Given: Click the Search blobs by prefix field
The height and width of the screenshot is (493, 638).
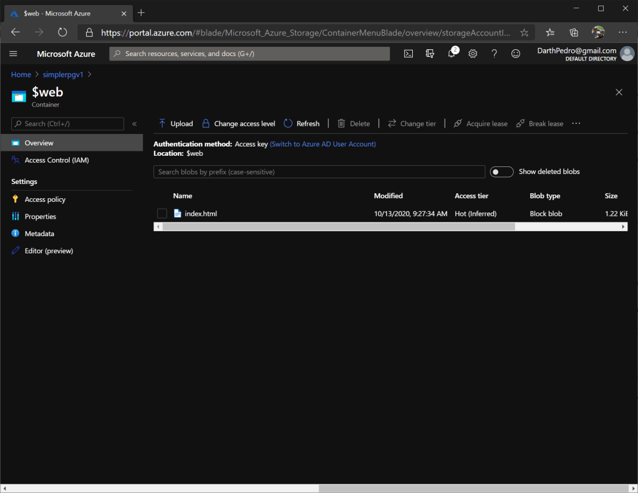Looking at the screenshot, I should pos(319,172).
